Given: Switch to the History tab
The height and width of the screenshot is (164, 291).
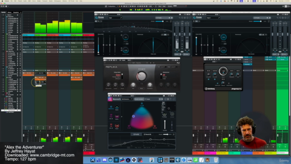Looking at the screenshot, I should tap(9, 12).
